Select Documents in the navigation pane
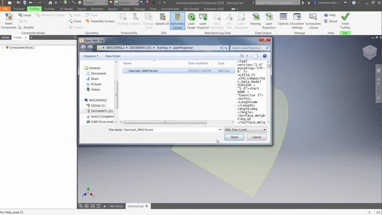The image size is (382, 215). (x=97, y=73)
